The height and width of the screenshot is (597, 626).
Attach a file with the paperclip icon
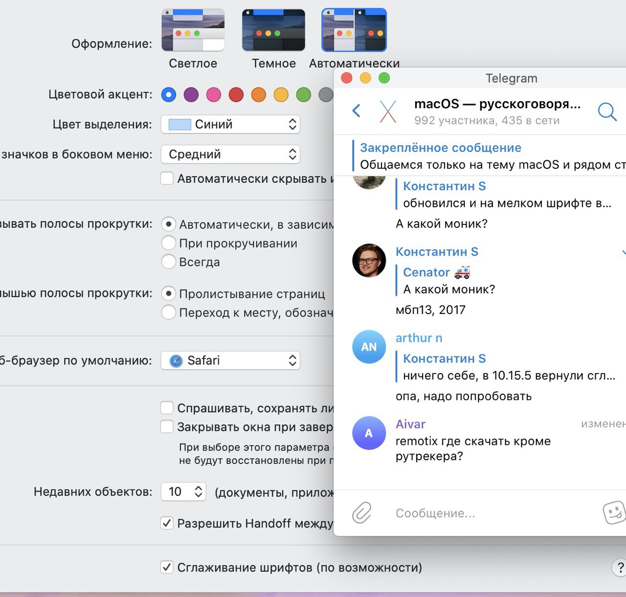[x=362, y=513]
